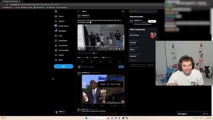Viewport: 213px width, 120px height.
Task: Bookmark the main post icon
Action: 110,62
